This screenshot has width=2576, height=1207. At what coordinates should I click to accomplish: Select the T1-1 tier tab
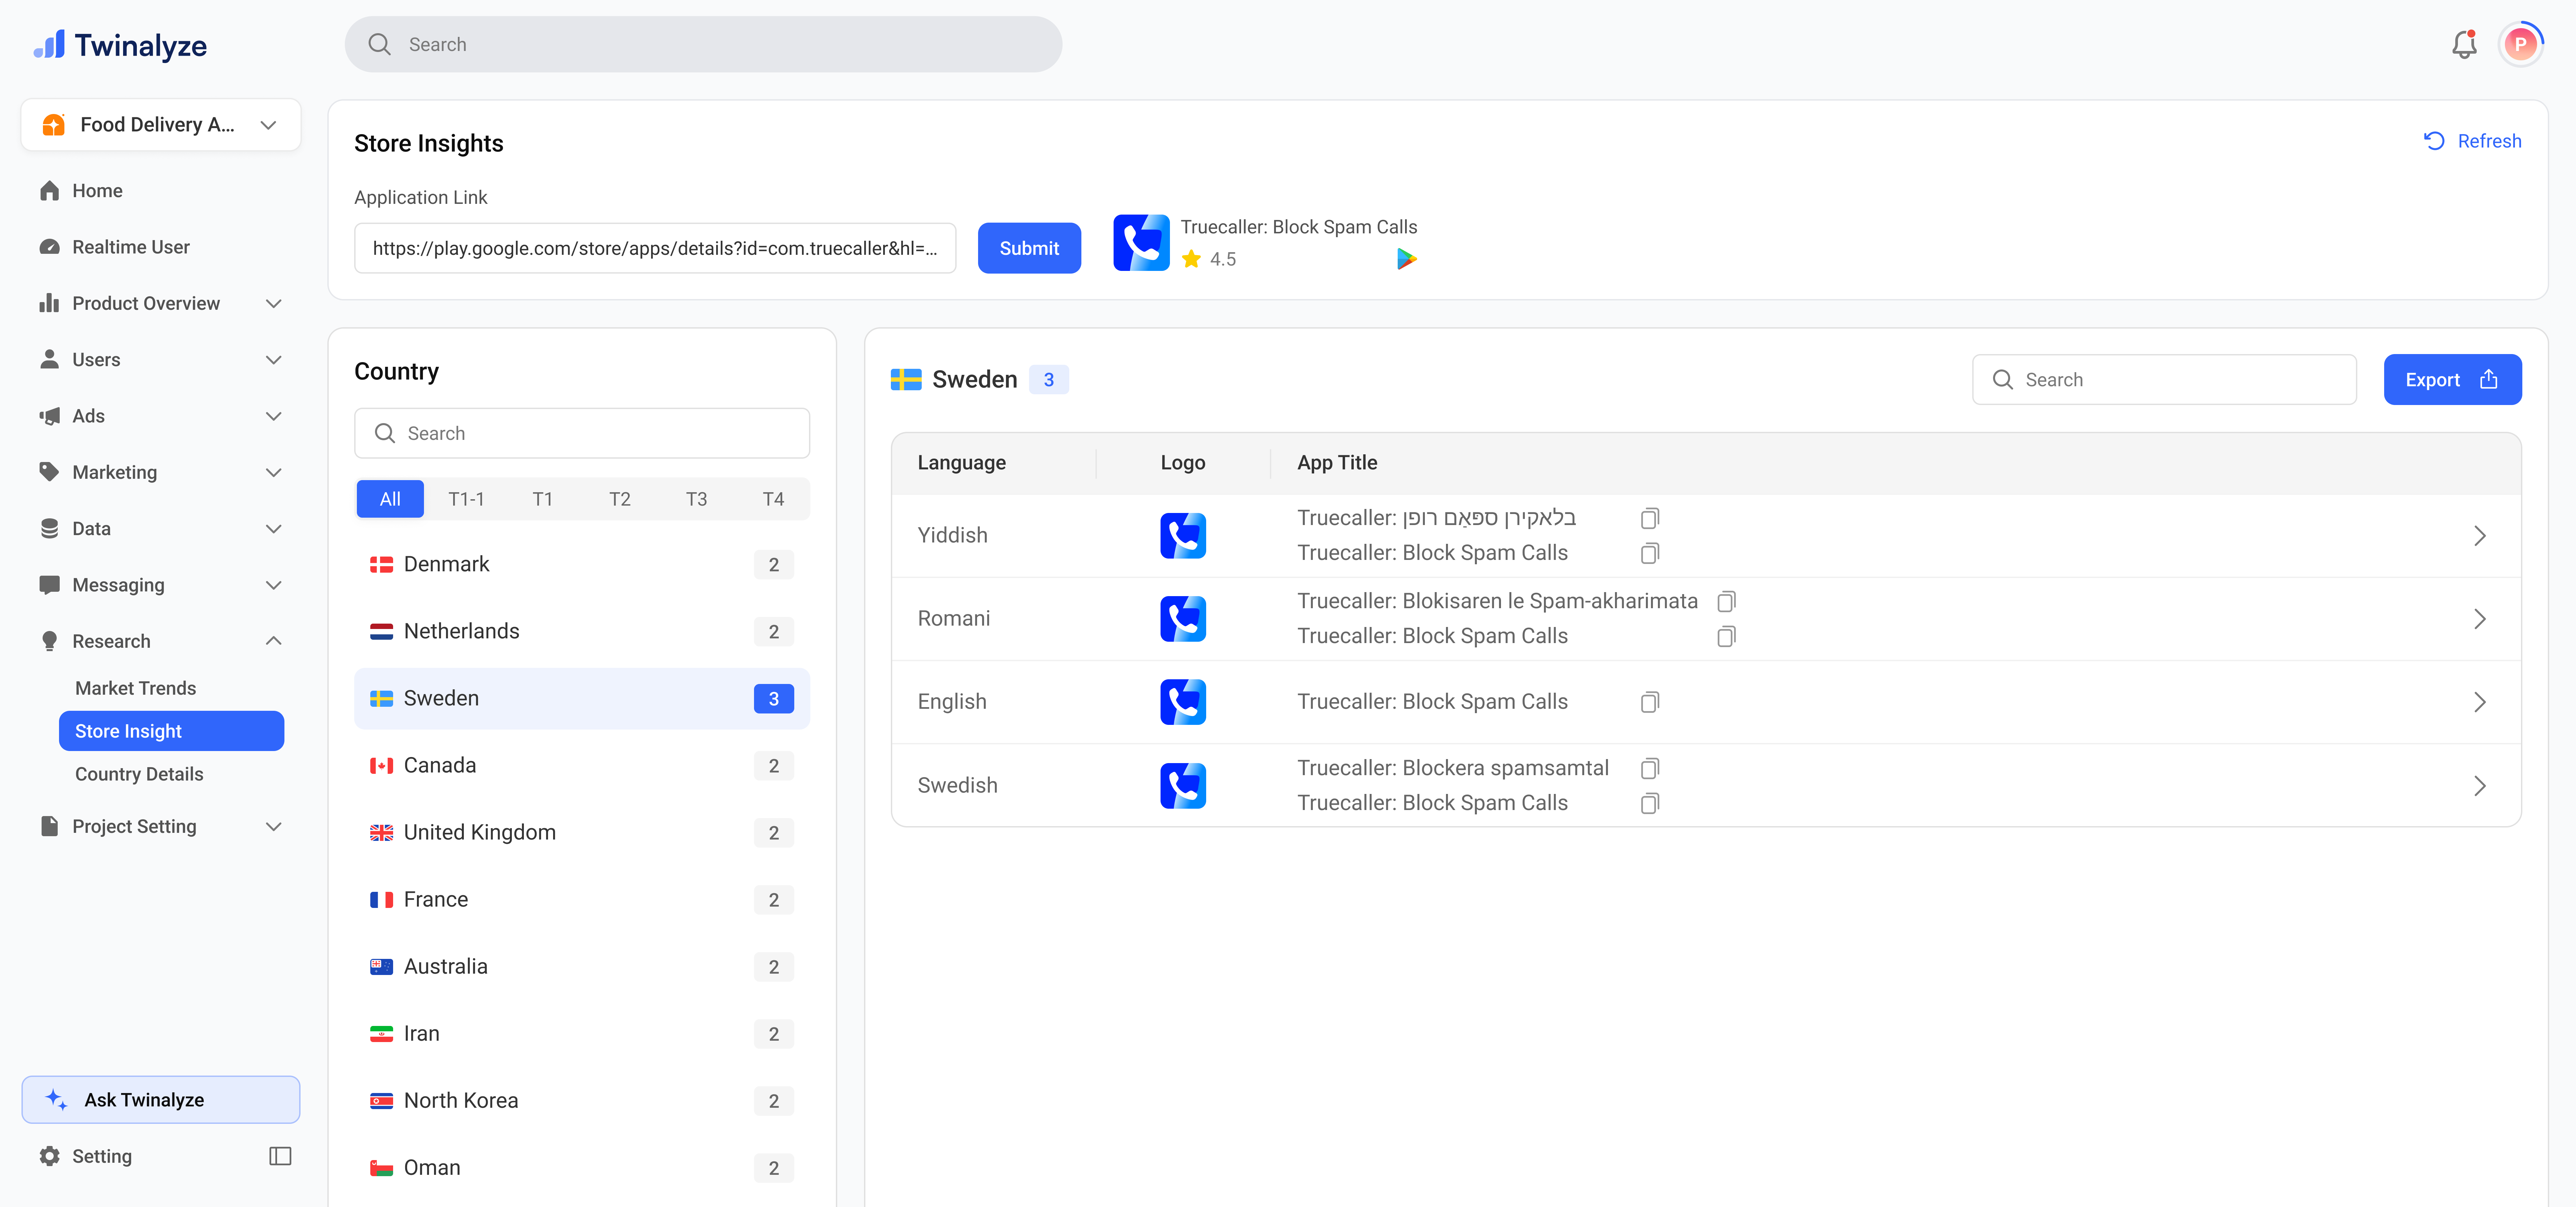466,499
